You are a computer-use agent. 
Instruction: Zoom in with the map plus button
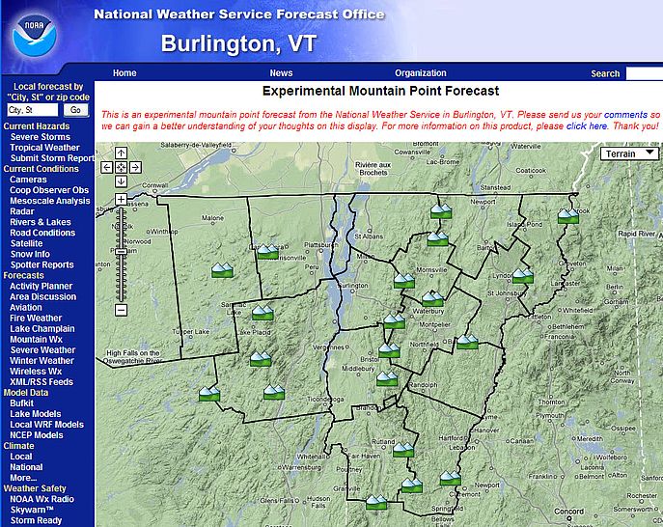pyautogui.click(x=121, y=199)
